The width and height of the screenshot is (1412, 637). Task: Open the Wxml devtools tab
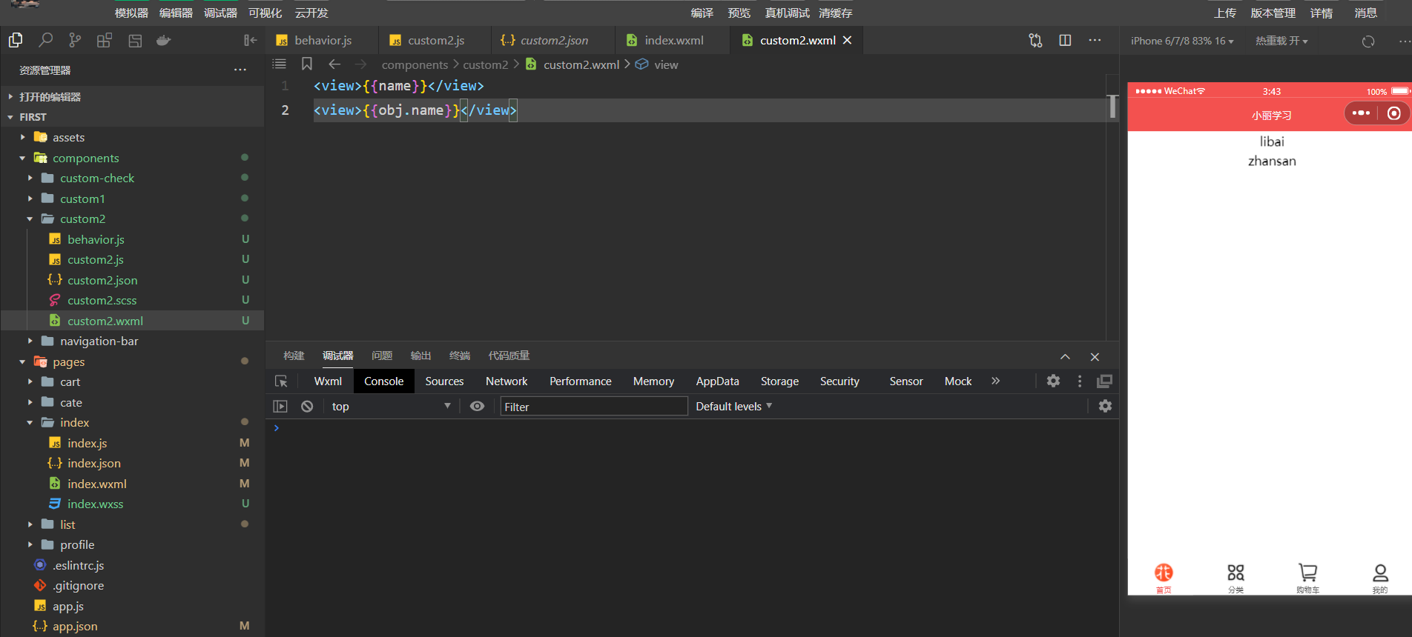(x=328, y=381)
